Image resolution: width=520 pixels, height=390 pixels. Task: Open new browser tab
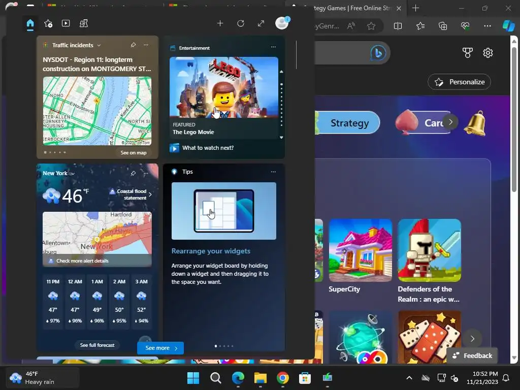click(415, 8)
